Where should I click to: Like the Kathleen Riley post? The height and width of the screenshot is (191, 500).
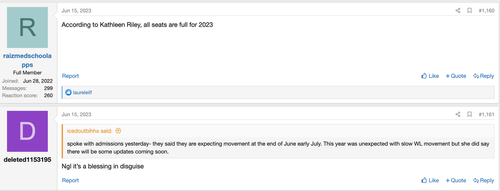(430, 76)
